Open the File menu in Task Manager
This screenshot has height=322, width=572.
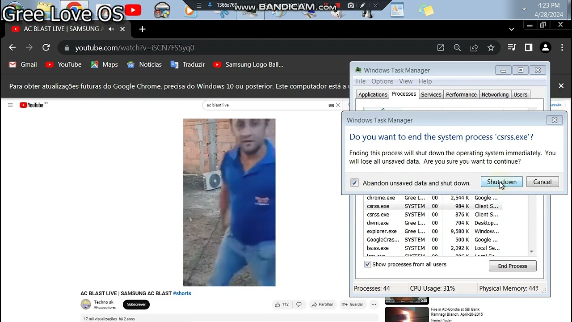tap(361, 81)
